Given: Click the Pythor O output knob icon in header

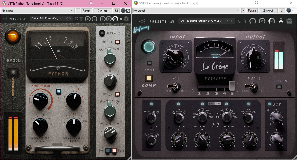Looking at the screenshot, I should (x=109, y=19).
